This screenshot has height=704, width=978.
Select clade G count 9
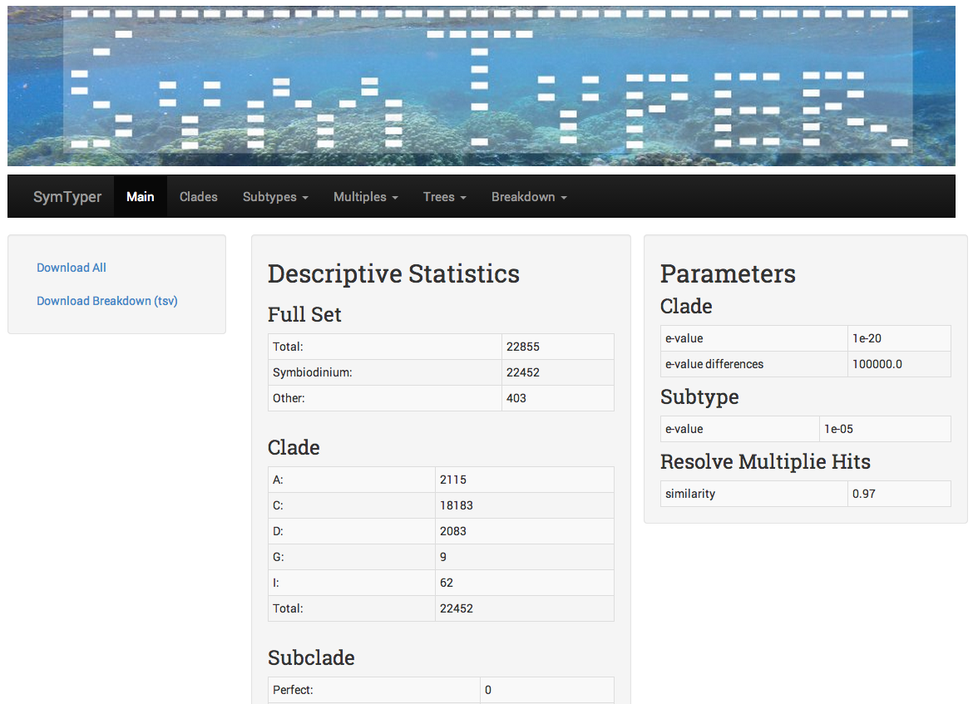[x=442, y=557]
